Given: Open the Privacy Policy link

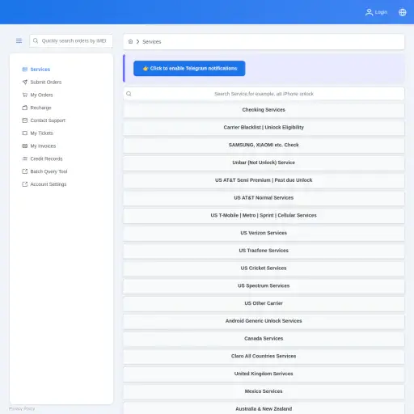Looking at the screenshot, I should pyautogui.click(x=22, y=408).
